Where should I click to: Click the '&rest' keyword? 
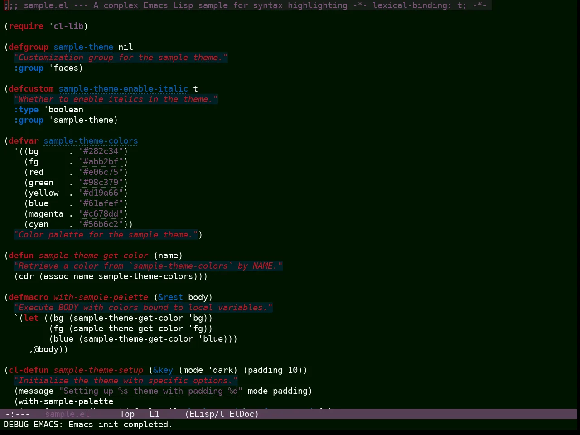[170, 297]
